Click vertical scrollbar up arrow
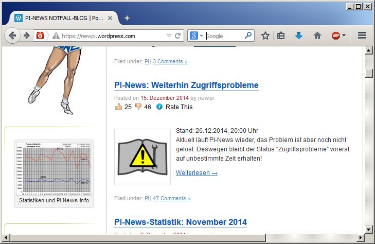Screen dimensions: 375x244 click(368, 50)
